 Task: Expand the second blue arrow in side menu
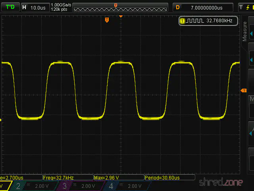pyautogui.click(x=251, y=60)
